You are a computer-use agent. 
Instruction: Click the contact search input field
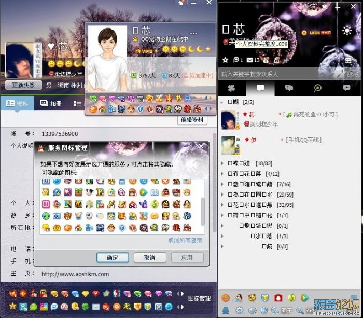click(283, 74)
